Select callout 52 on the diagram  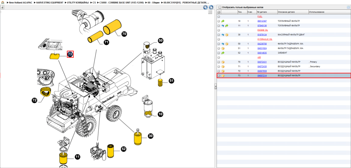point(124,149)
